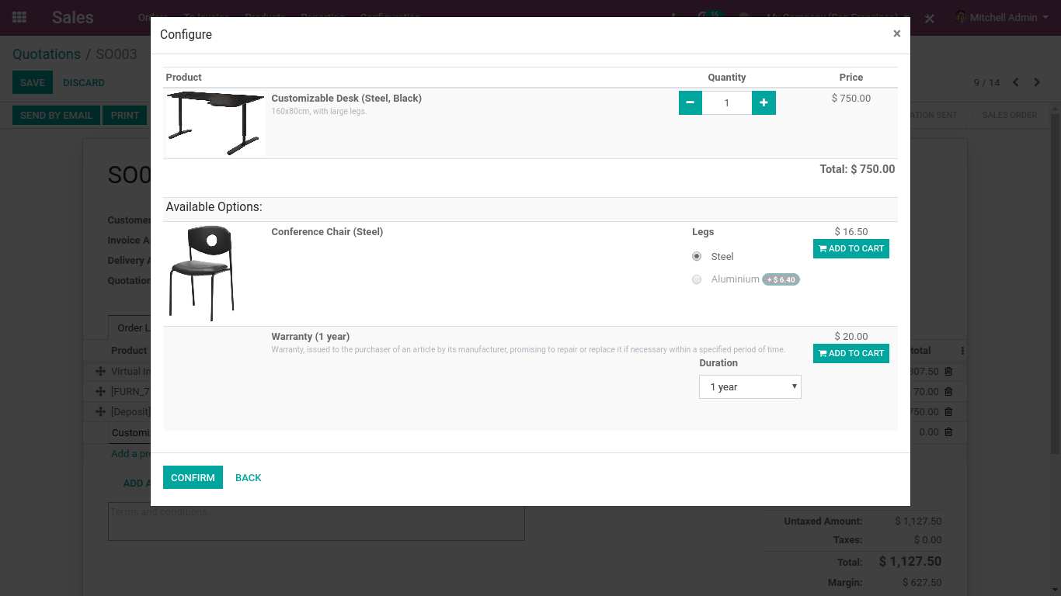Click the Customizable Desk product thumbnail

click(x=215, y=123)
